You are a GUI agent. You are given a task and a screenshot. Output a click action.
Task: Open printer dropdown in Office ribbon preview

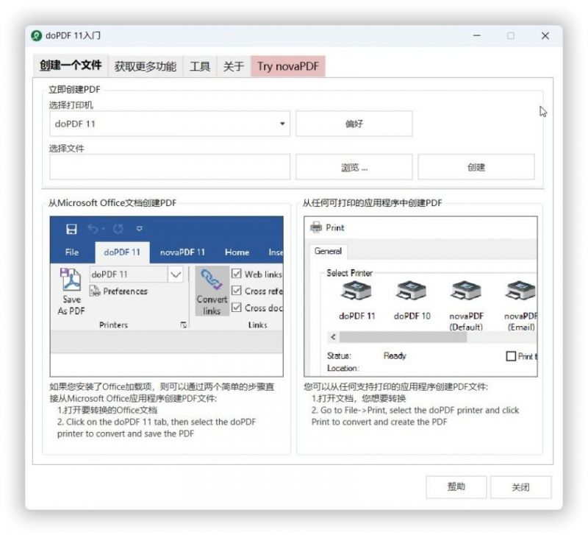(176, 274)
